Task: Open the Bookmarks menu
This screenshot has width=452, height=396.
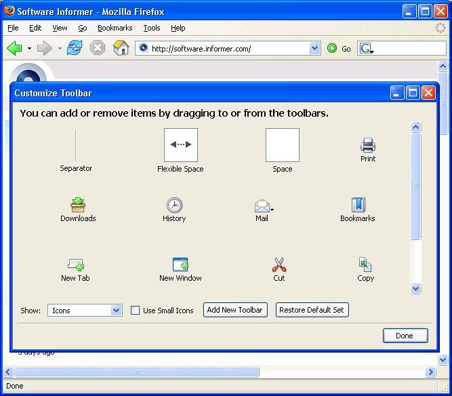Action: pos(115,28)
